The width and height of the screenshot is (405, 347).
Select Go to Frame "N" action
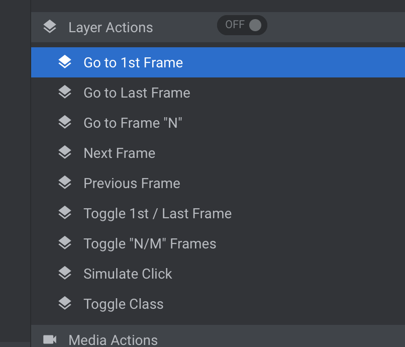pyautogui.click(x=218, y=123)
